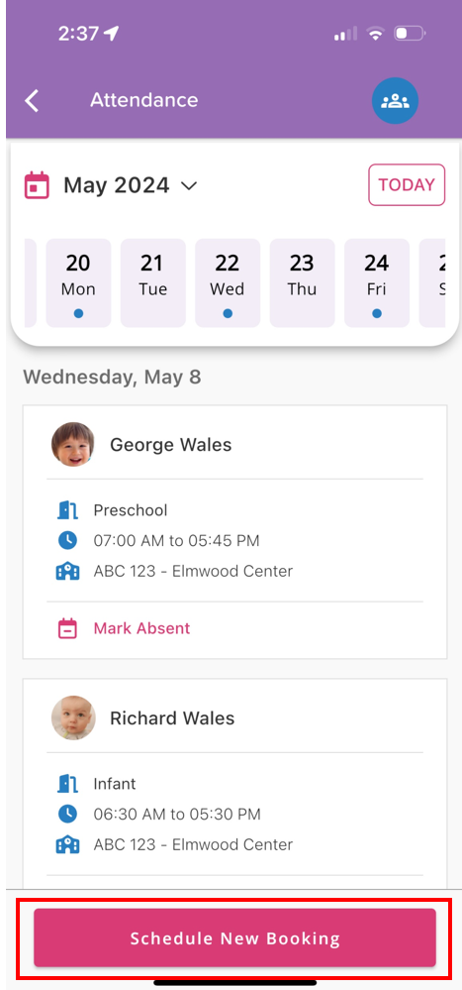Tap the door icon next to Infant
Viewport: 462px width, 990px height.
coord(67,784)
